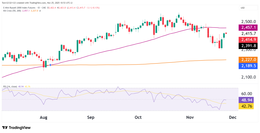Click the yellow 42.76 RSI average tag
This screenshot has height=133, width=260.
point(246,106)
